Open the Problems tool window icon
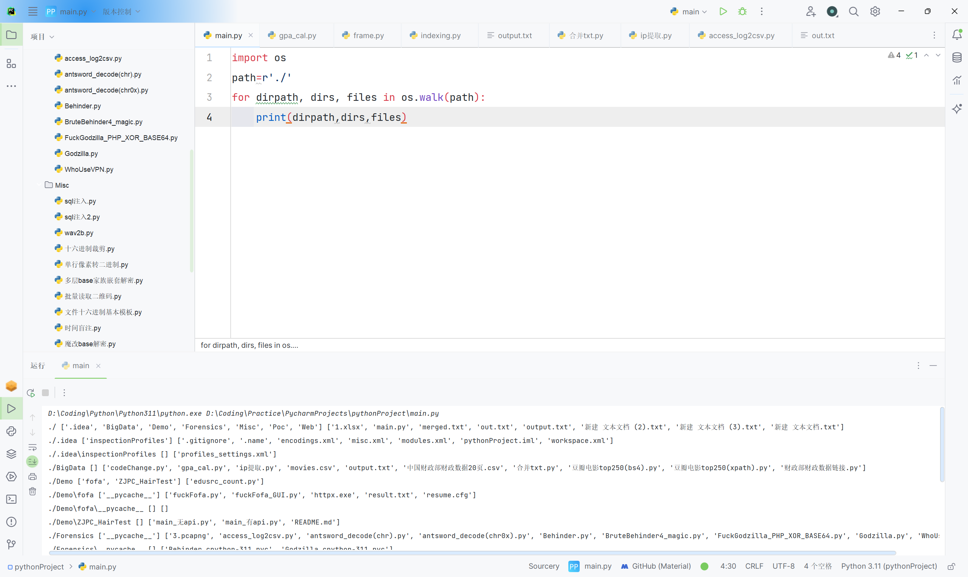This screenshot has width=968, height=577. pos(11,522)
